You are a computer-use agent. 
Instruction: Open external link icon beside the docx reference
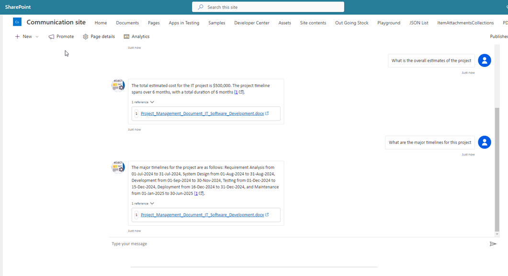pyautogui.click(x=268, y=113)
